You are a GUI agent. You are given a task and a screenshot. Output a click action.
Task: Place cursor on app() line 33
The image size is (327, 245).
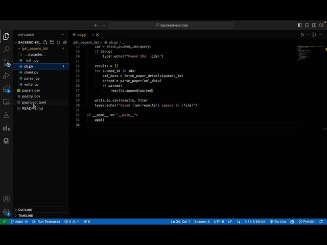(x=100, y=120)
